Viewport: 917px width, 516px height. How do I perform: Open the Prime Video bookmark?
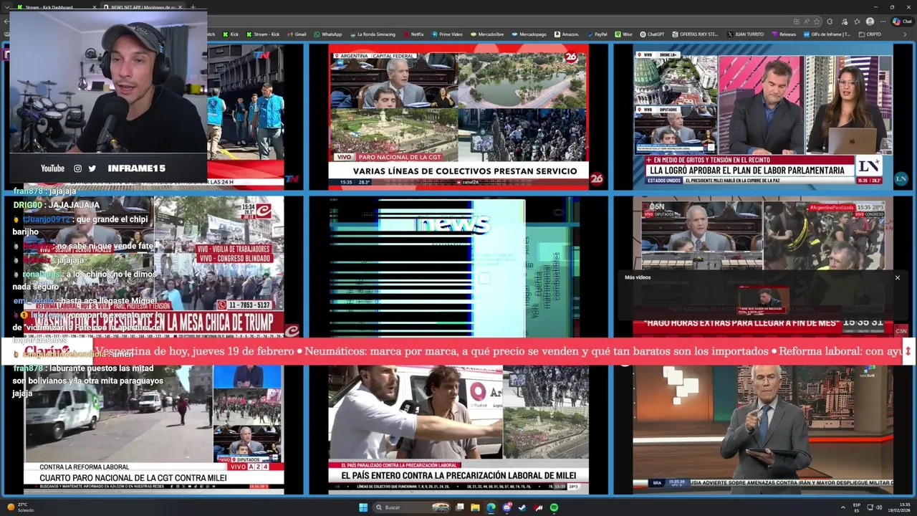pyautogui.click(x=446, y=34)
